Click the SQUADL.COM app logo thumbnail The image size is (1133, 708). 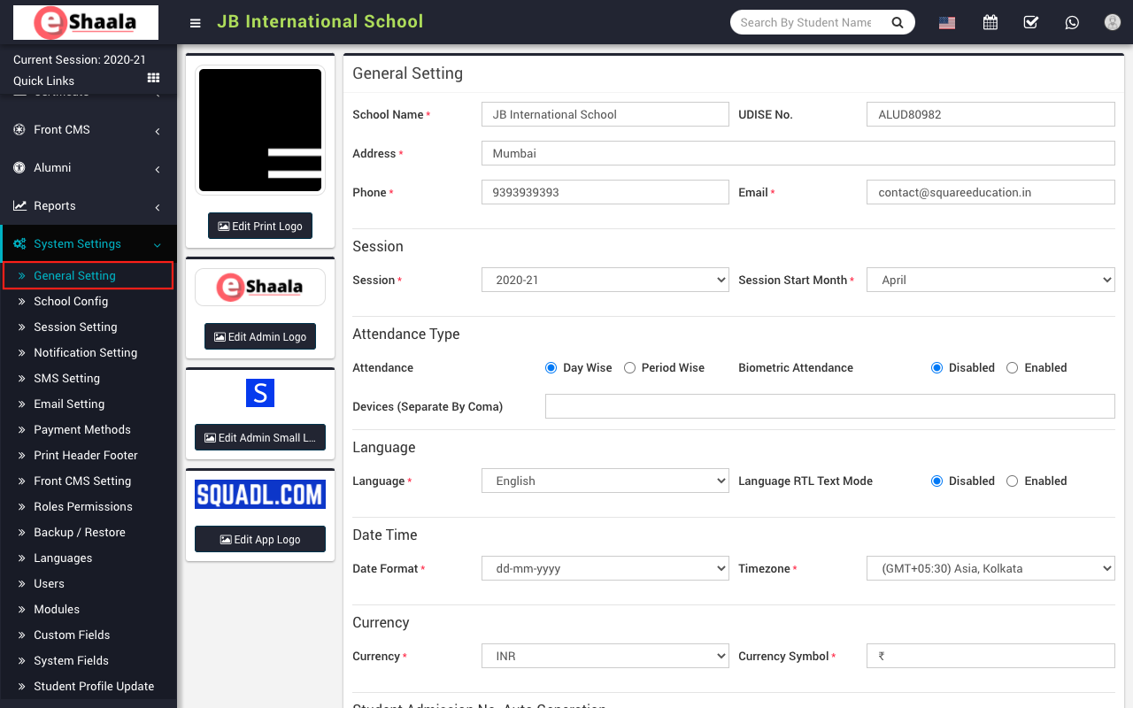(x=260, y=495)
